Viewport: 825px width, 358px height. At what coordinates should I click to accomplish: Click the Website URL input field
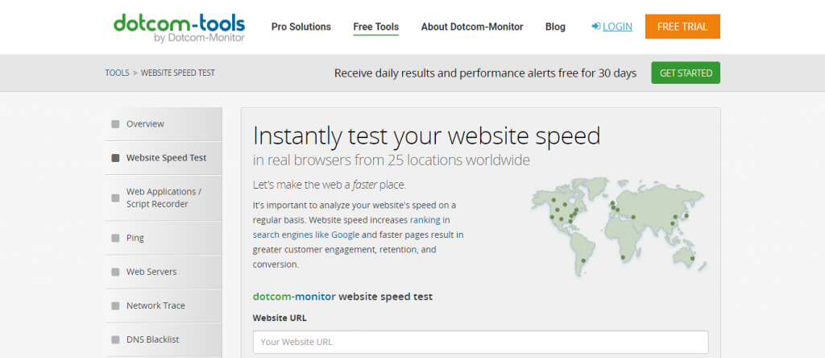(x=480, y=342)
